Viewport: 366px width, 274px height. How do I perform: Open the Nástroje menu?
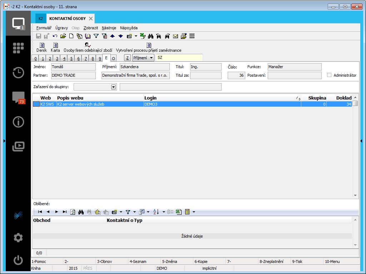tap(109, 28)
